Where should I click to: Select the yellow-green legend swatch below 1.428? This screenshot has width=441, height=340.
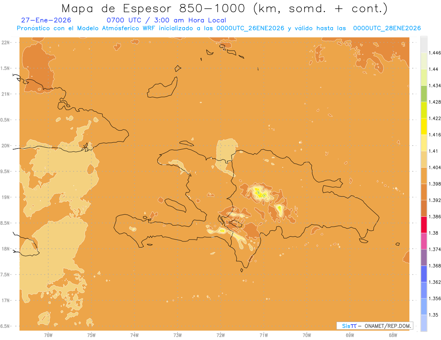coord(423,110)
